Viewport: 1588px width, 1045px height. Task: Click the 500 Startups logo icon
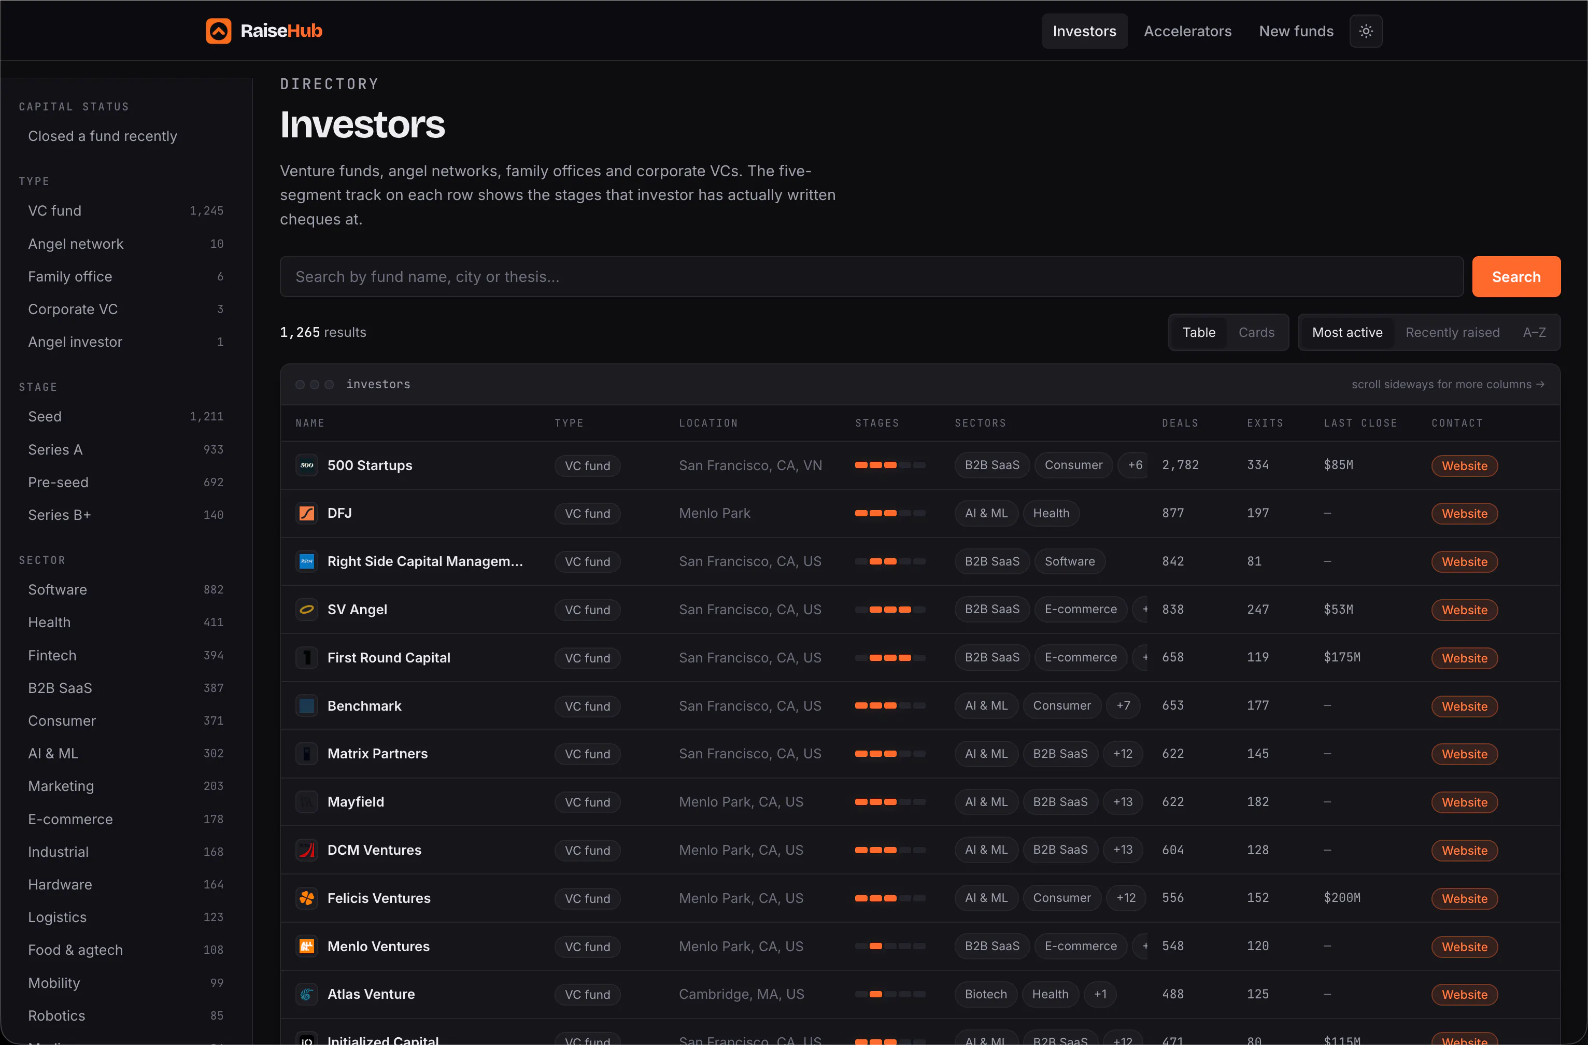coord(307,465)
